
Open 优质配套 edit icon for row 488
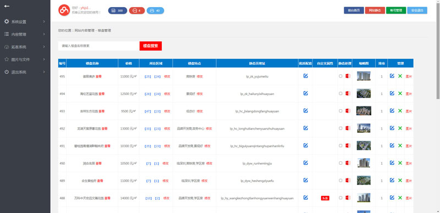click(x=306, y=197)
